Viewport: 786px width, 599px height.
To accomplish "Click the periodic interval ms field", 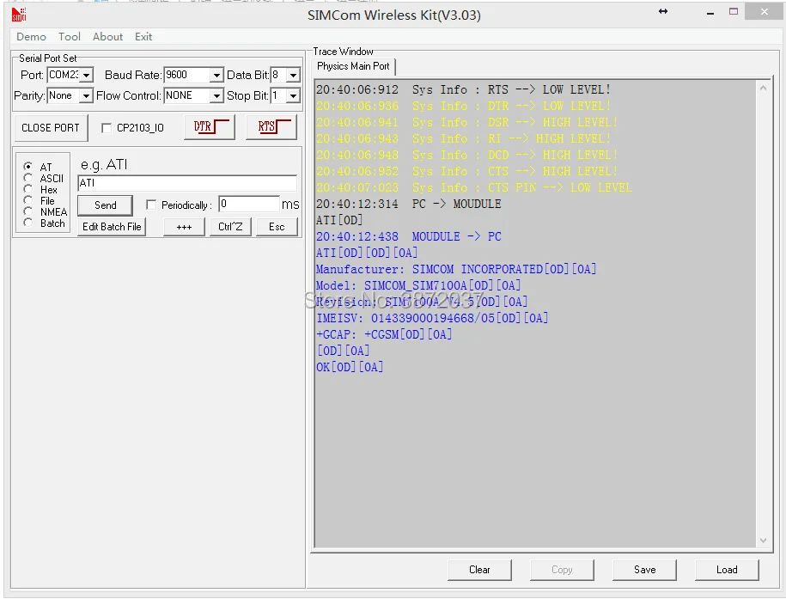I will pos(248,204).
